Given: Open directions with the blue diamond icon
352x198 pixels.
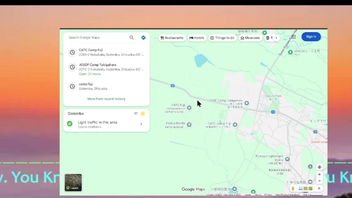Looking at the screenshot, I should tap(143, 38).
